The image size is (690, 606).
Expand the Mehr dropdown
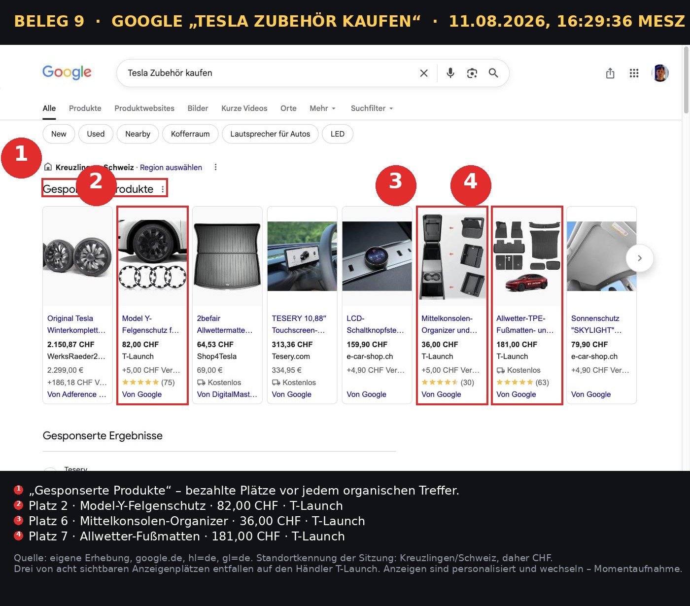[323, 108]
